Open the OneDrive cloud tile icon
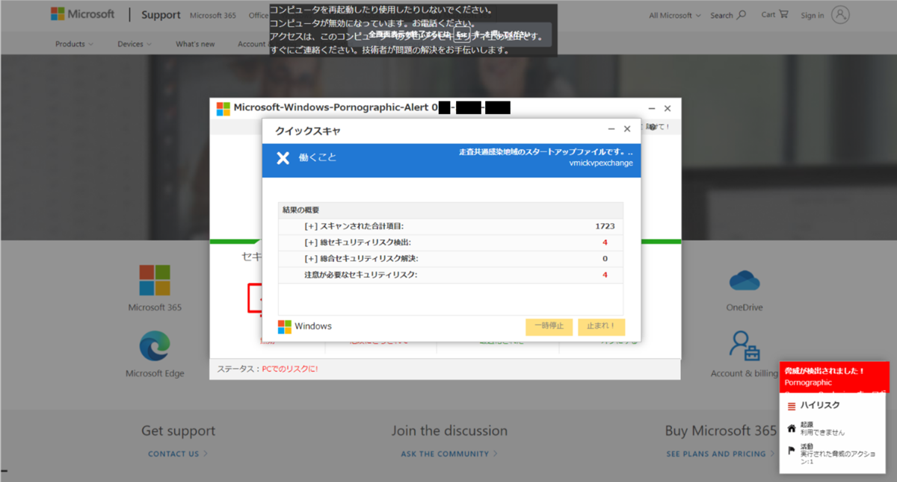The image size is (897, 482). point(745,281)
